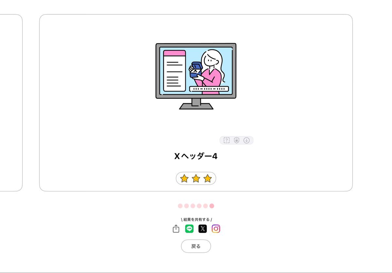The image size is (392, 273).
Task: Click the first yellow star
Action: point(184,178)
